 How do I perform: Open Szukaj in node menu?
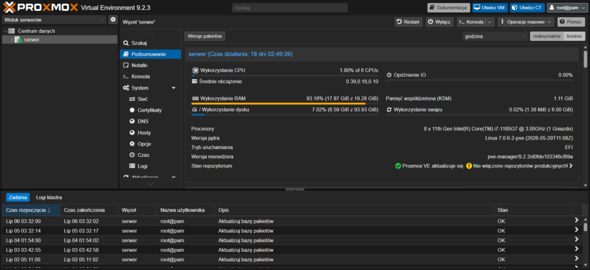(x=150, y=43)
